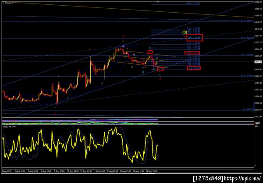
Task: Click the 1129.77 price axis label
Action: pos(258,42)
